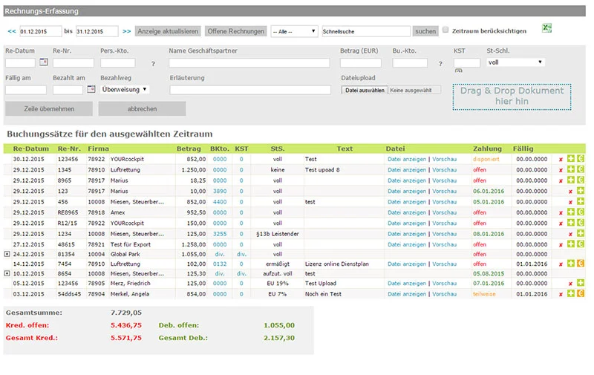Click the suchen button
Viewport: 594px width, 375px height.
tap(425, 31)
